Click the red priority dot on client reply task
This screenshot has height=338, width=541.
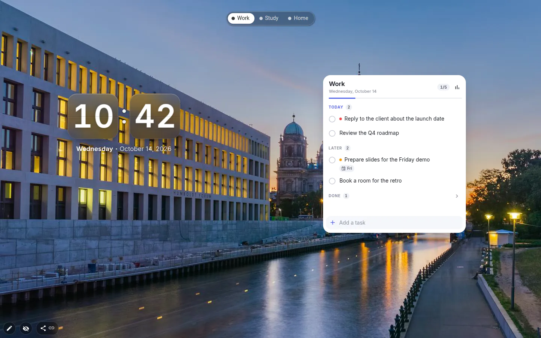click(340, 119)
